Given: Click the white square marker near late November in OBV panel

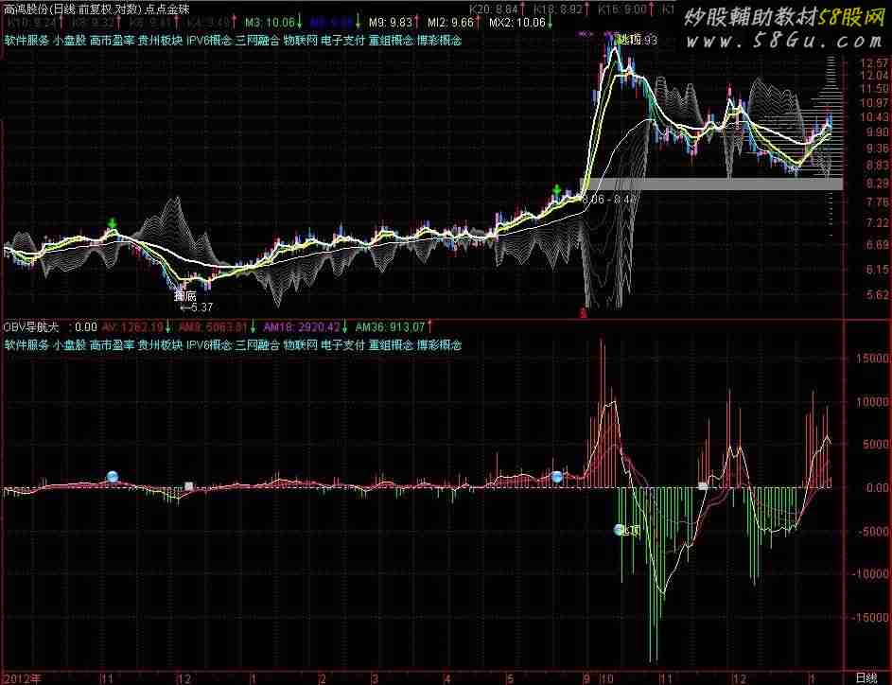Looking at the screenshot, I should coord(703,486).
